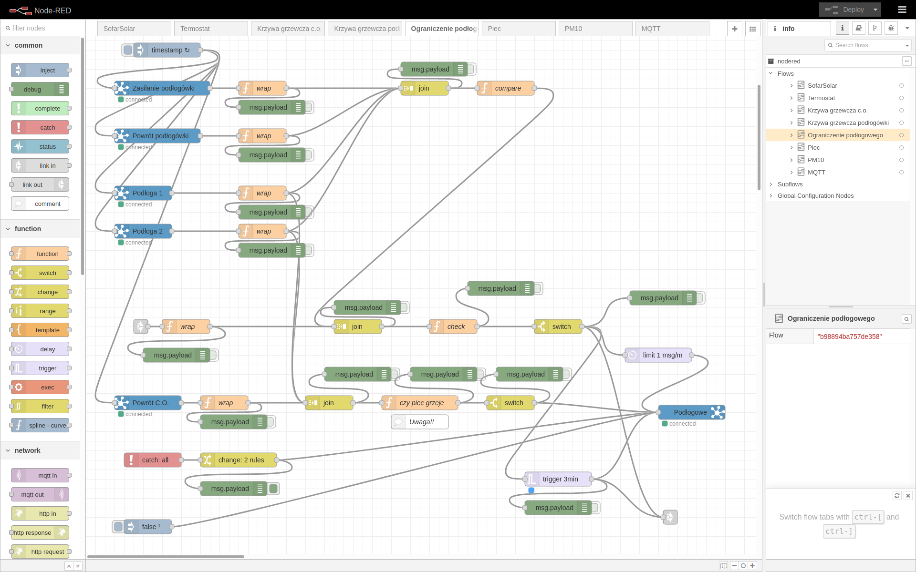Click the add flow tab plus button
Image resolution: width=916 pixels, height=572 pixels.
pos(735,29)
